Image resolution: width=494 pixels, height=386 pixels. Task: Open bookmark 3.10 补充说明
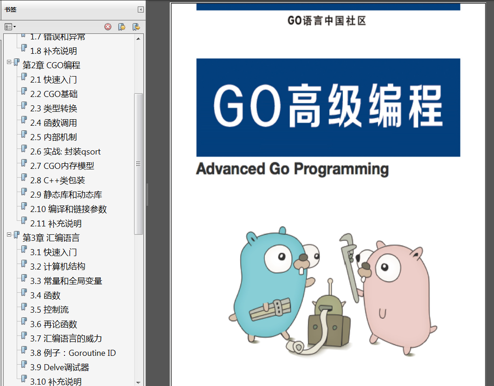pos(56,381)
